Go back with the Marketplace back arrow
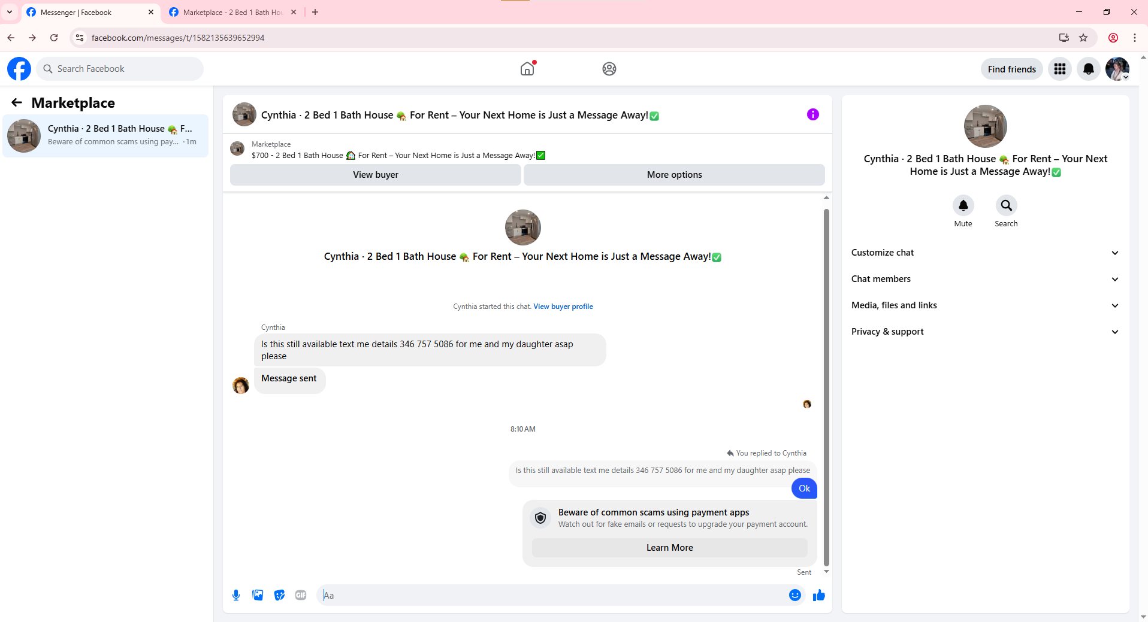The width and height of the screenshot is (1148, 622). coord(17,103)
